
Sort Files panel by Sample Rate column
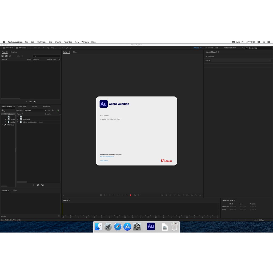(x=51, y=59)
